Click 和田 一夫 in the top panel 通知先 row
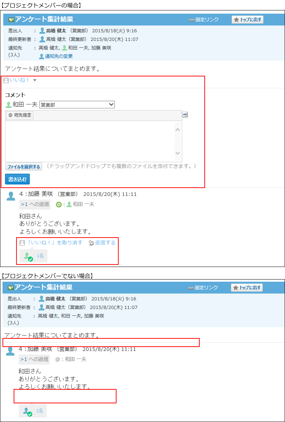The width and height of the screenshot is (285, 422). (78, 48)
